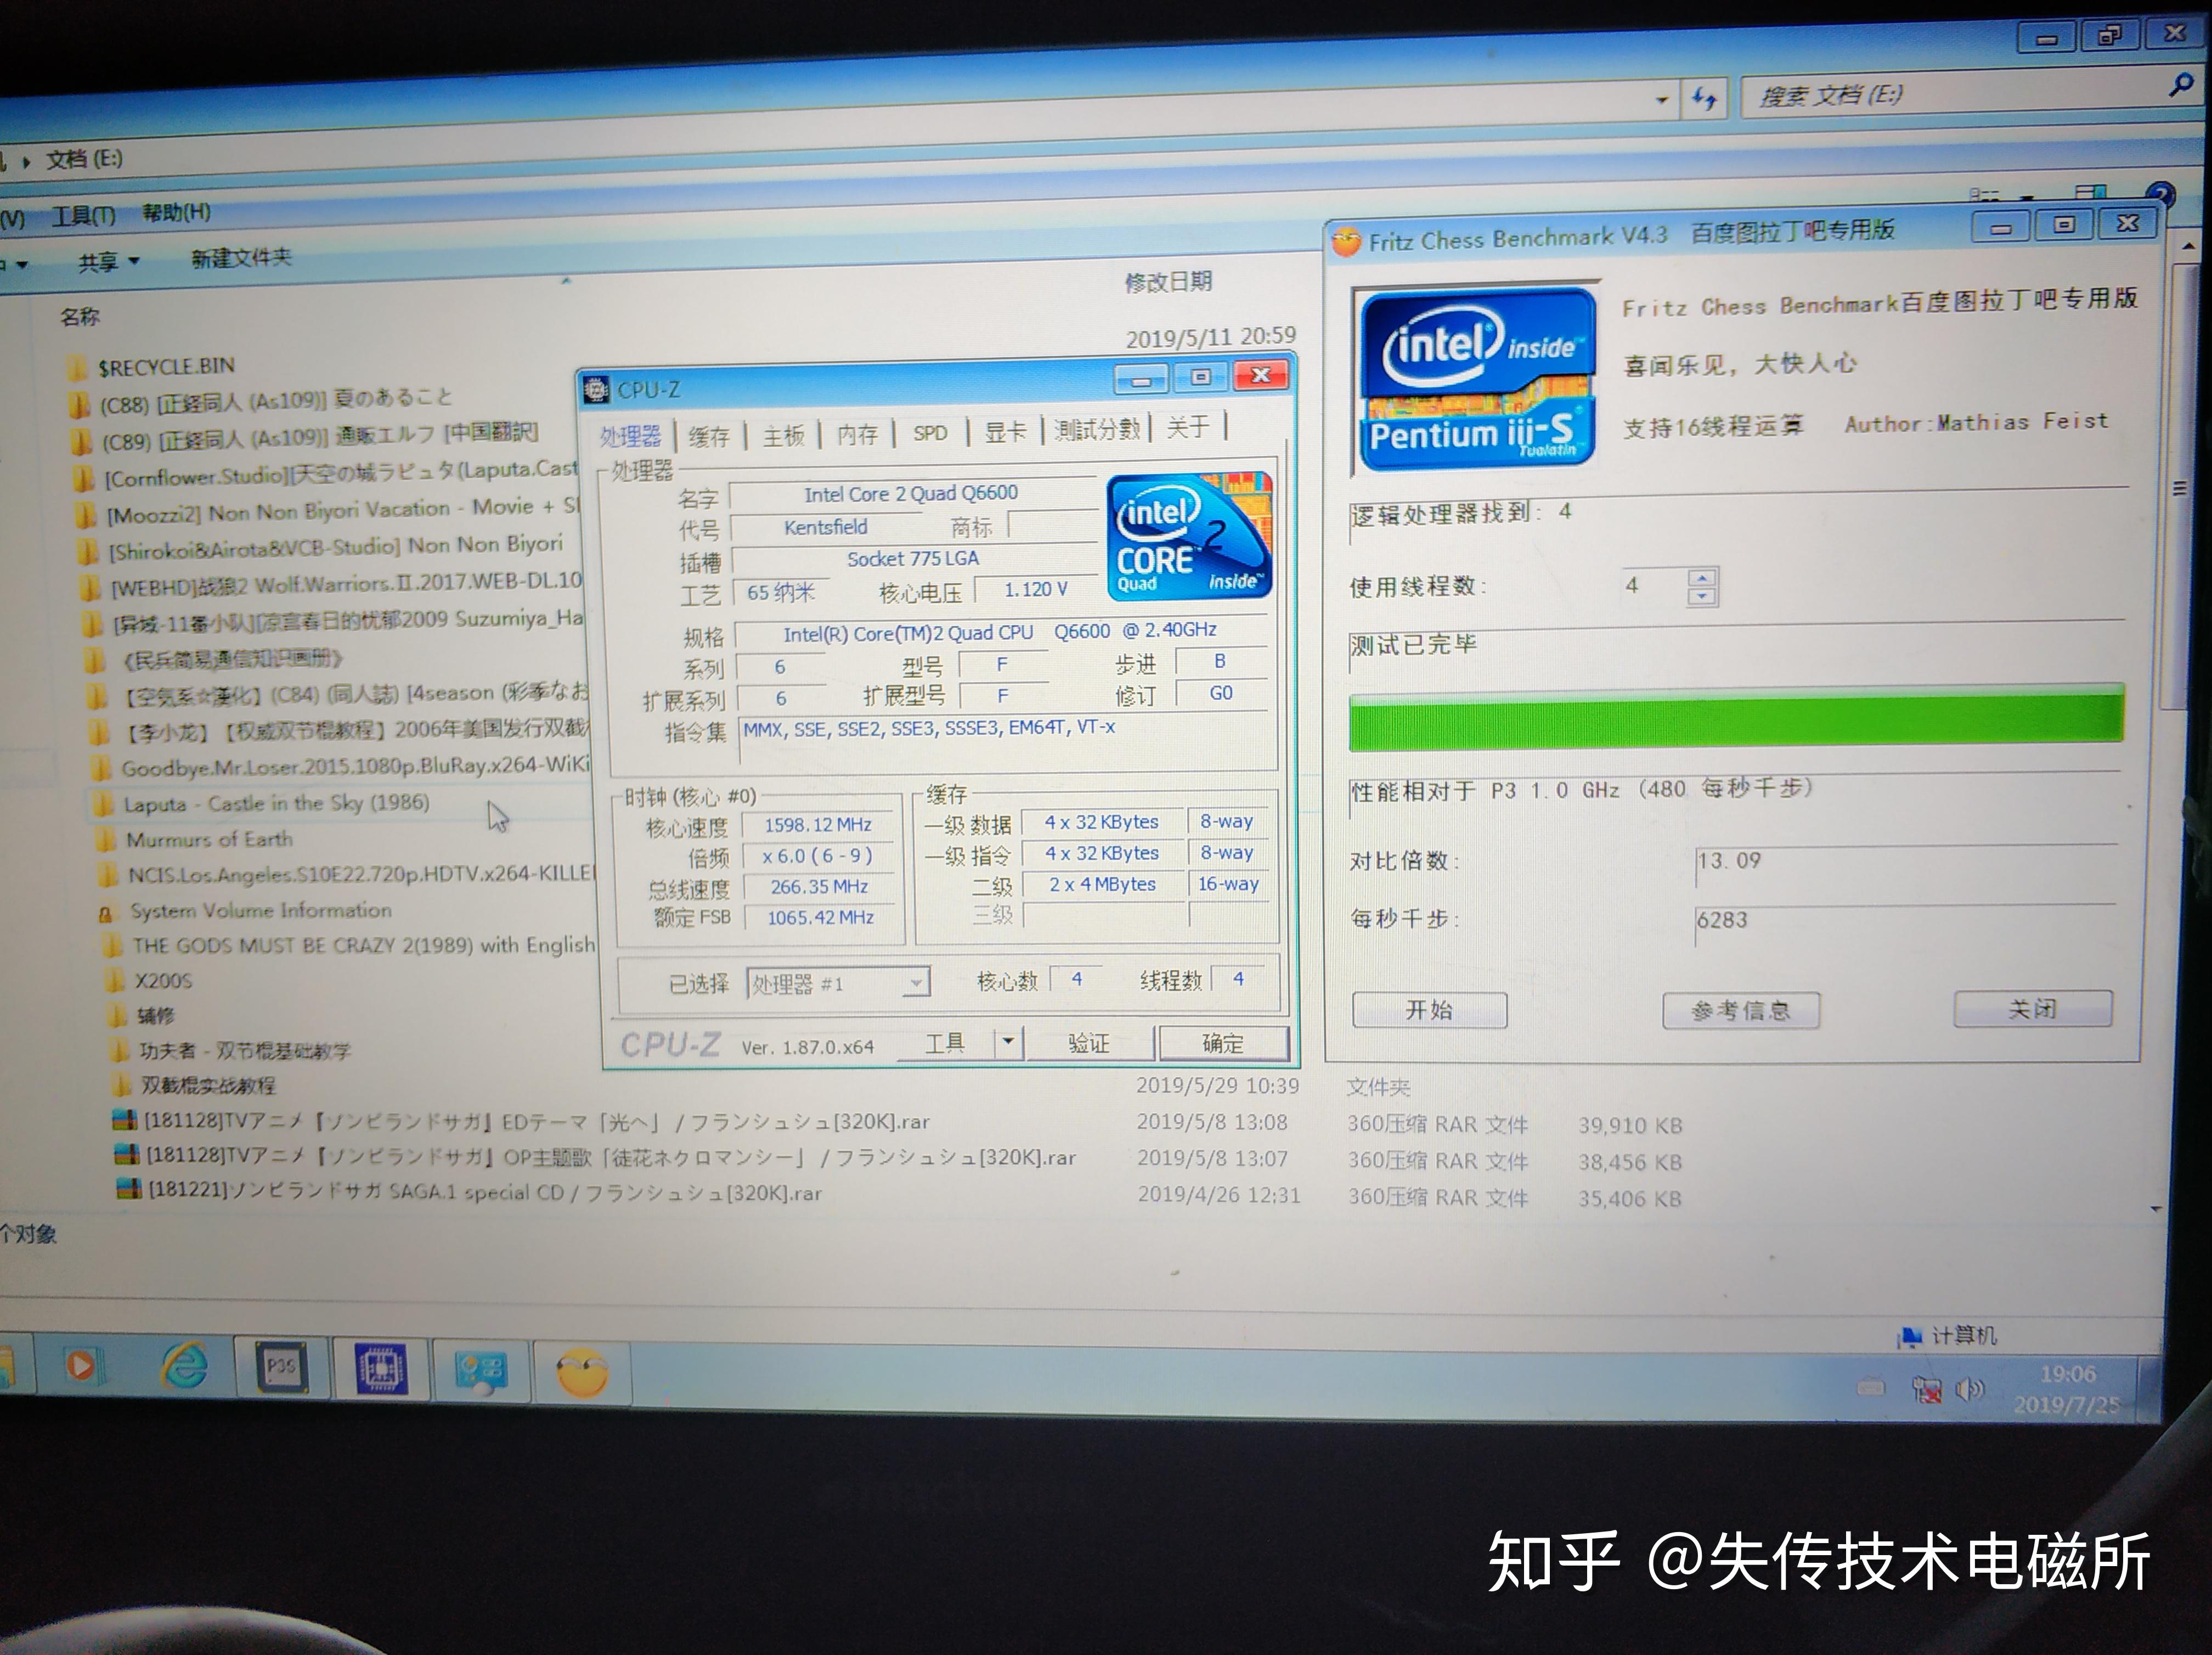Screen dimensions: 2212x1655
Task: Sort files by the 修改日期 column header
Action: coord(1168,282)
